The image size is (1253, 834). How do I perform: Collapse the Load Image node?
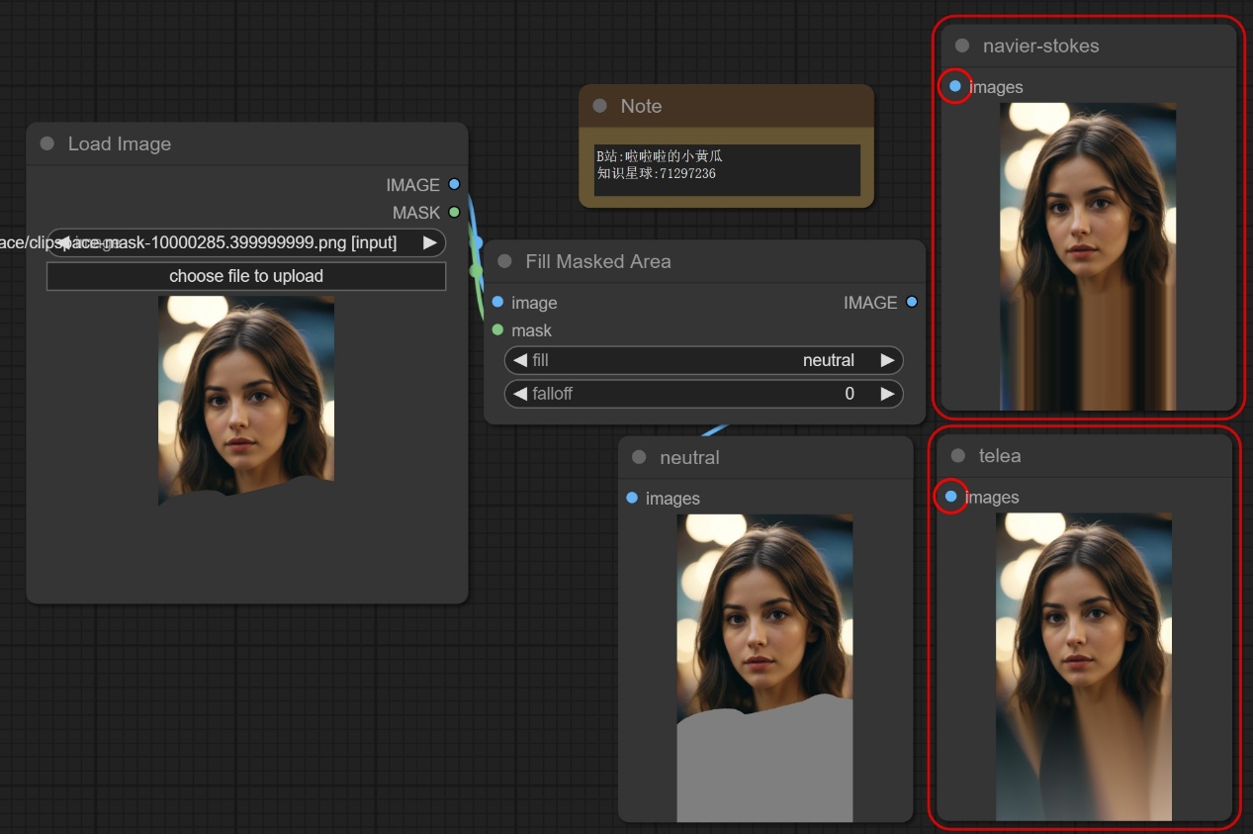47,143
